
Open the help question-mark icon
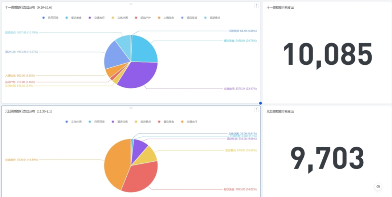click(x=378, y=187)
